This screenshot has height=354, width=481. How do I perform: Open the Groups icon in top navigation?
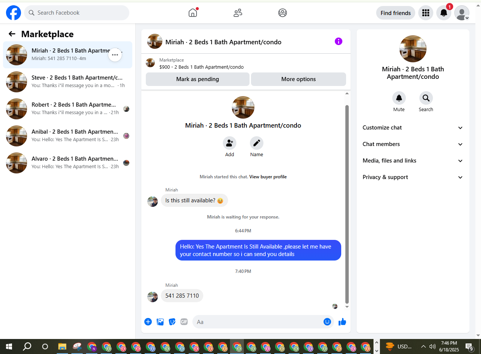coord(283,13)
